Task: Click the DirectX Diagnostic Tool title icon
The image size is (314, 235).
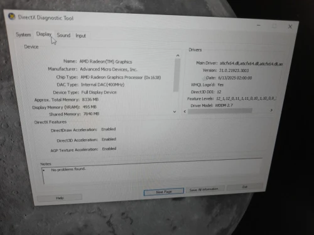Action: (x=12, y=16)
